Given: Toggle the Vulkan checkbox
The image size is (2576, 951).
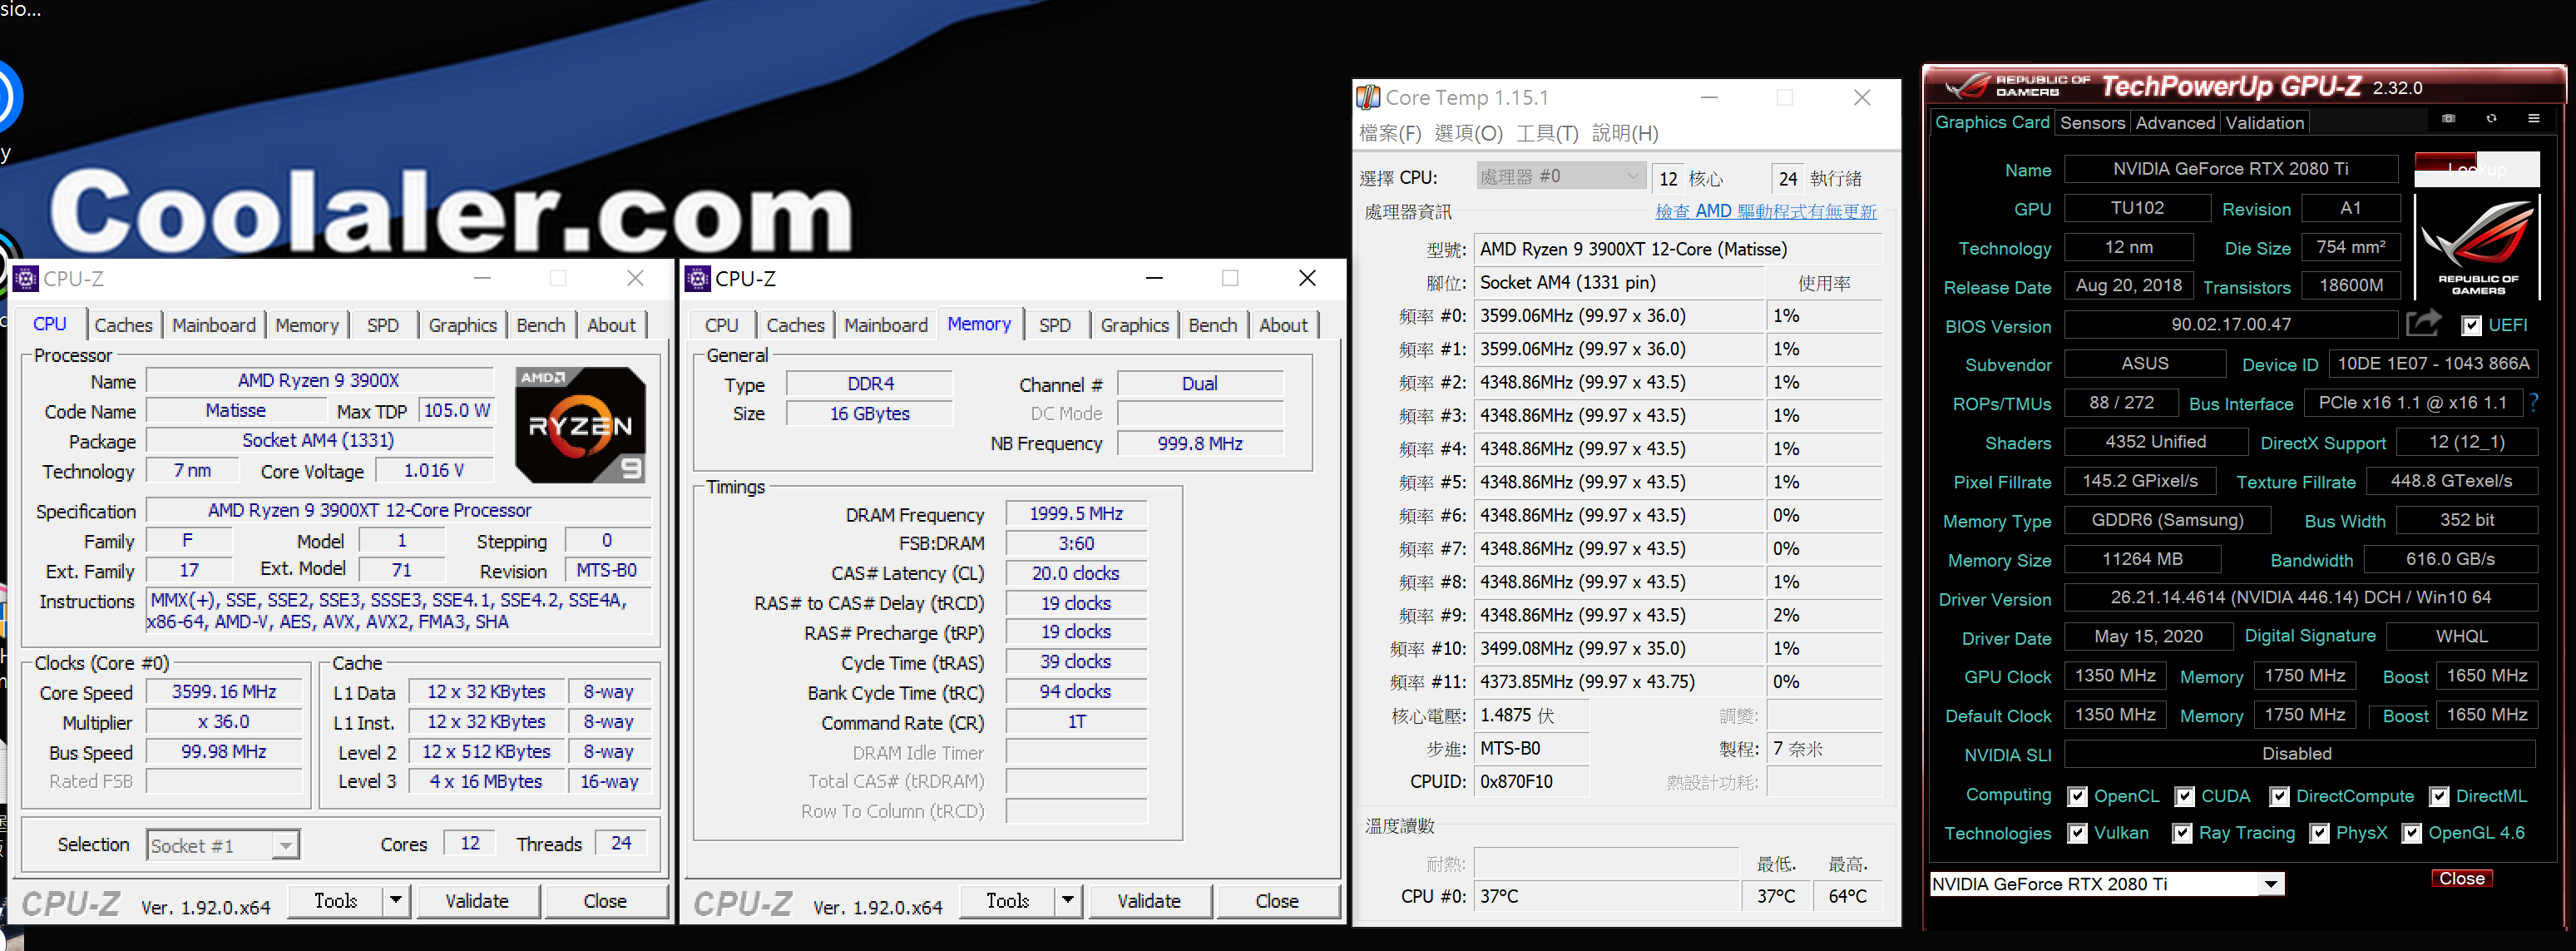Looking at the screenshot, I should tap(2077, 834).
